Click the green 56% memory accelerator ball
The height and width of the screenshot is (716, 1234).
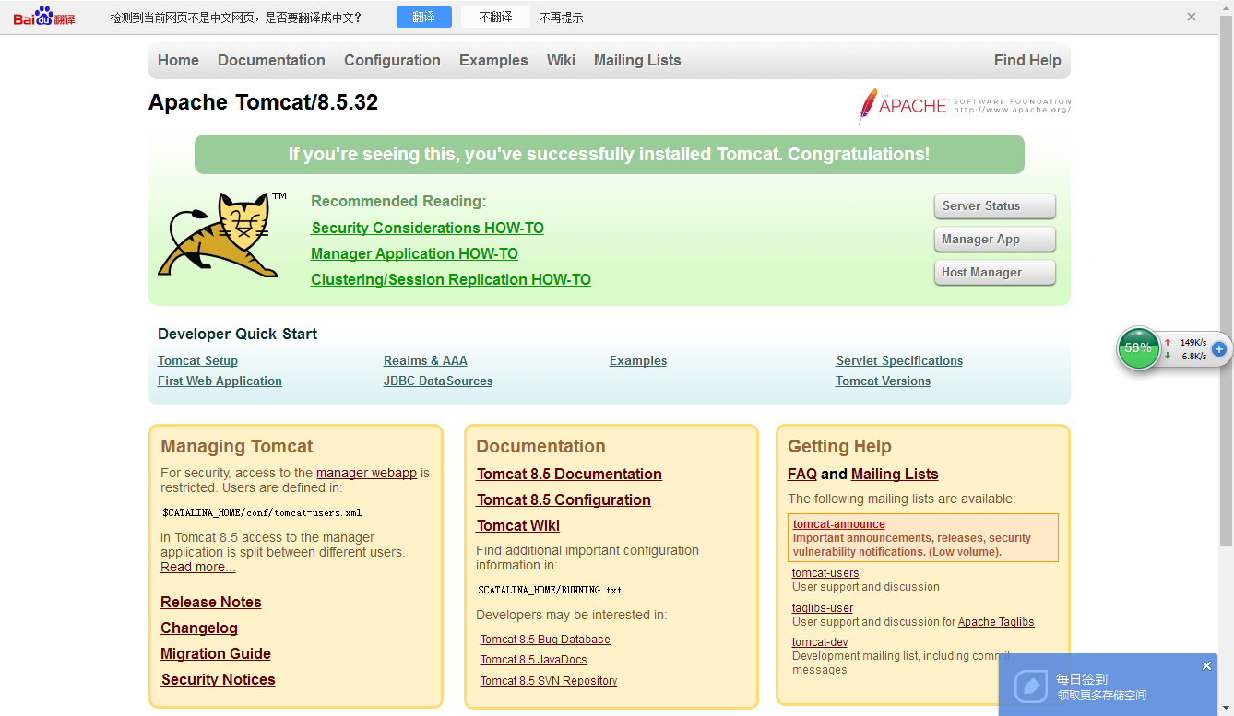pos(1138,348)
